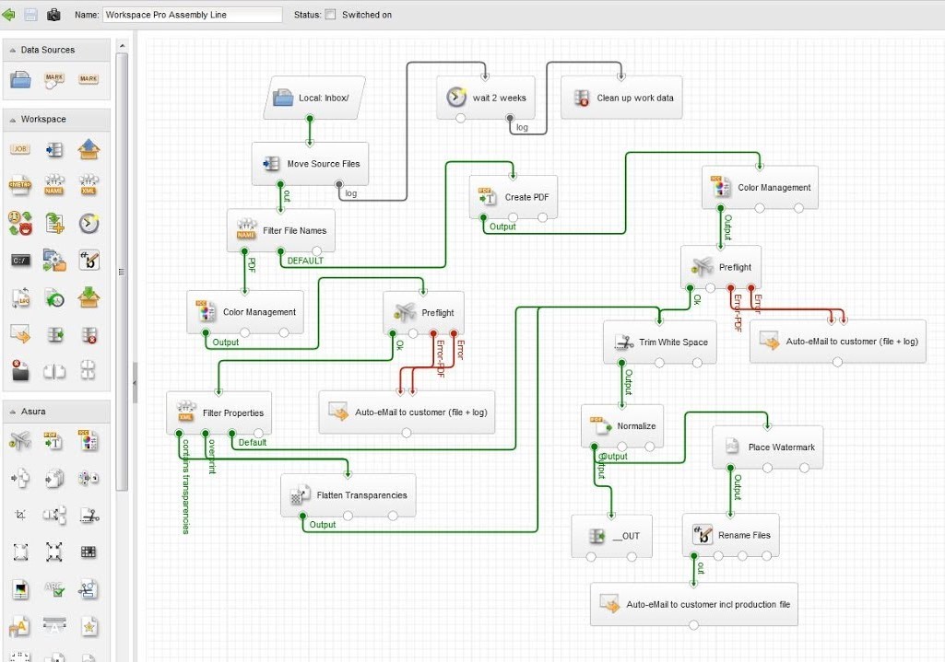This screenshot has height=662, width=945.
Task: Select the folder with red X palette icon
Action: tap(20, 371)
